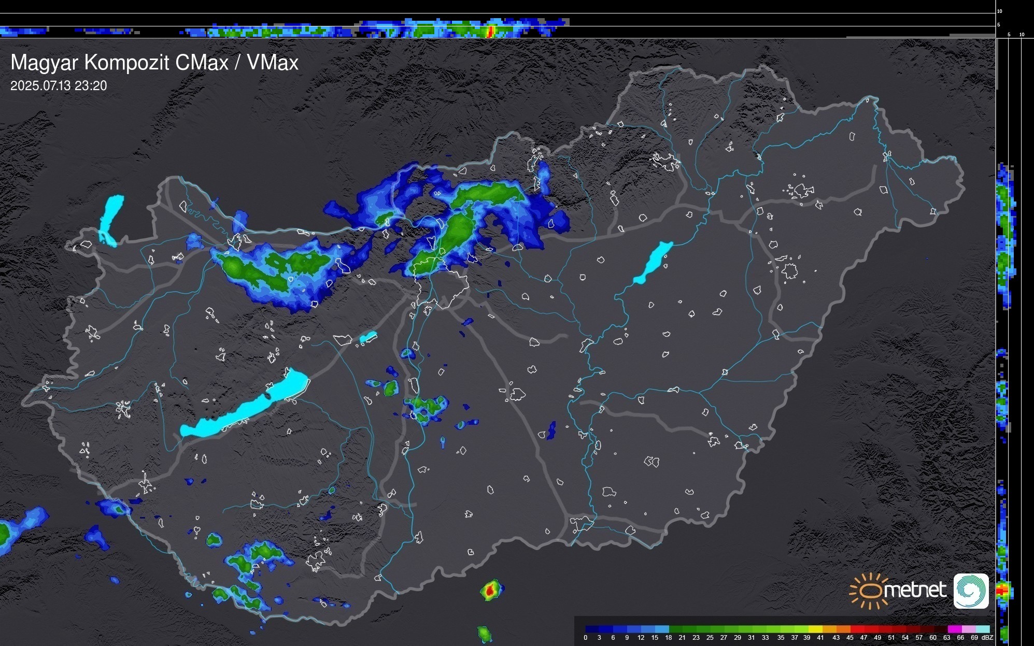Click the red-core storm cell south of border
This screenshot has height=646, width=1034.
(x=490, y=590)
